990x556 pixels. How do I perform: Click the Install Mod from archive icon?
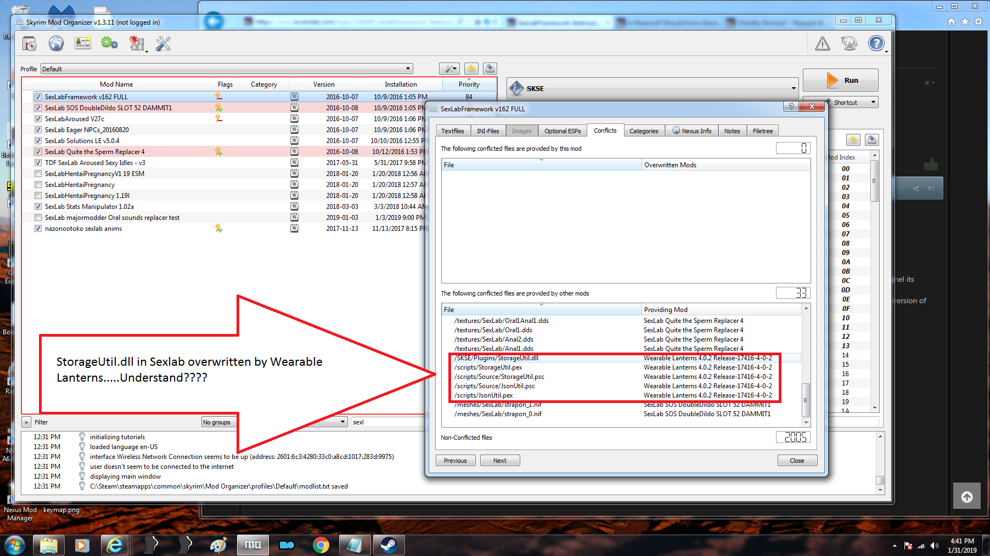tap(30, 43)
